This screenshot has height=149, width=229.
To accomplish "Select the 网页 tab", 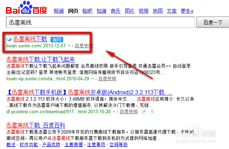I will coord(73,11).
